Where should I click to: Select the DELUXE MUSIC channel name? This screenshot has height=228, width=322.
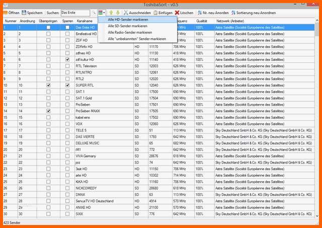[x=87, y=143]
